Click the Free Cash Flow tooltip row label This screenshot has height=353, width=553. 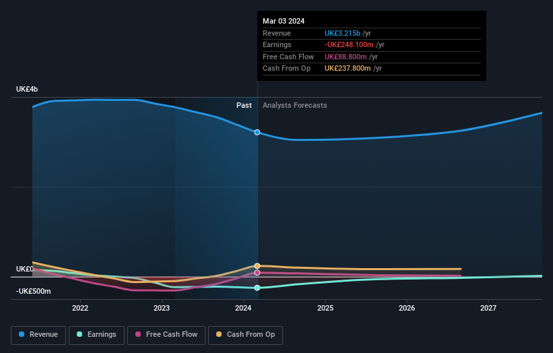pyautogui.click(x=288, y=57)
